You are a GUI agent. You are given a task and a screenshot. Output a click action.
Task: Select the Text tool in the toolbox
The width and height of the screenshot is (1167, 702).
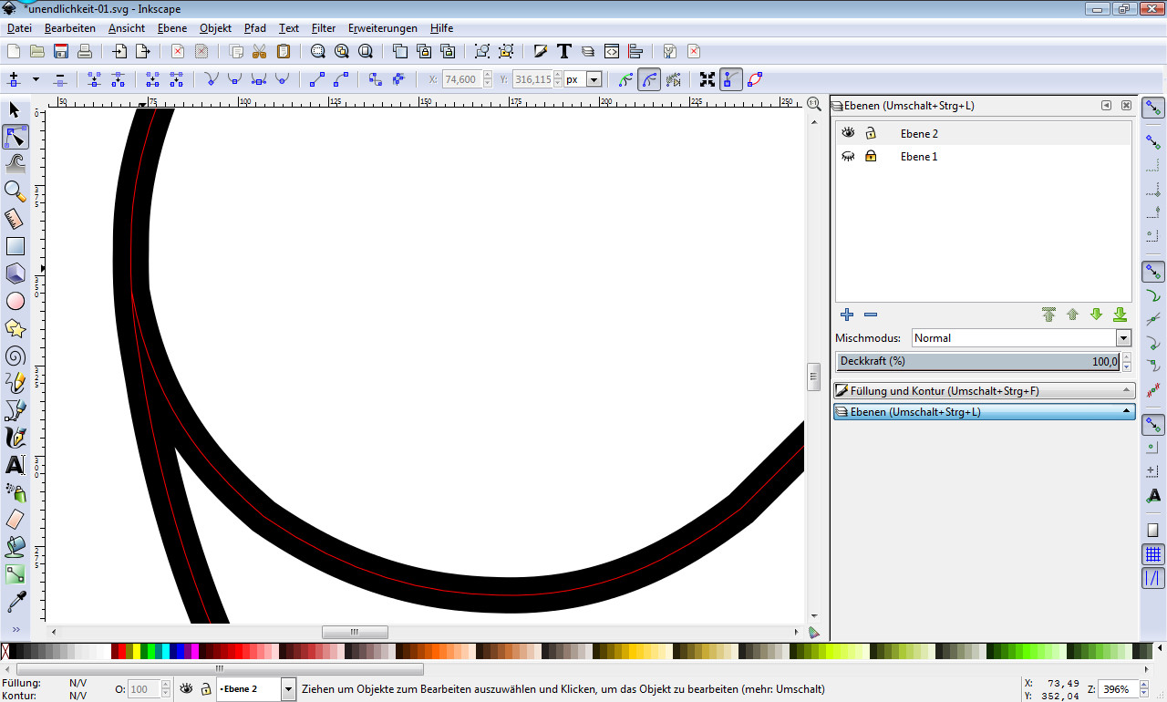(x=15, y=465)
